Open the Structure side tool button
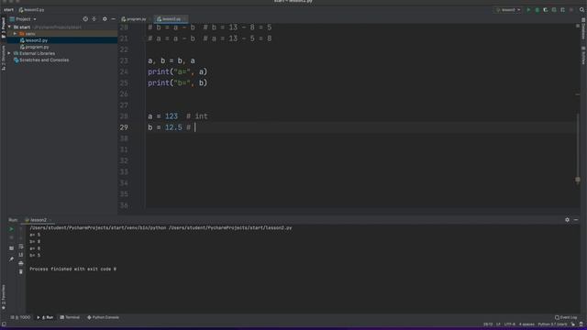Screen dimensions: 587x330 coord(4,58)
